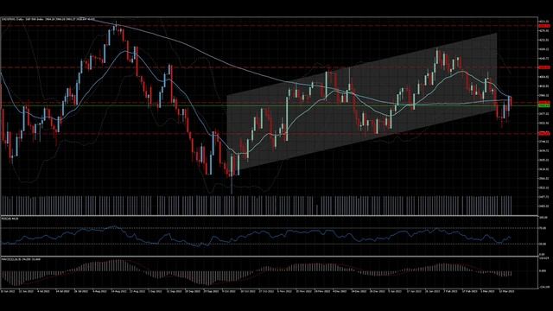Select the MACD histogram bars
Screen dimensions: 553x311
coord(257,273)
